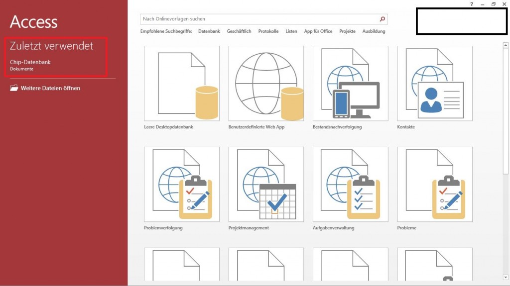Select the Datenbank suggested search term

[209, 31]
